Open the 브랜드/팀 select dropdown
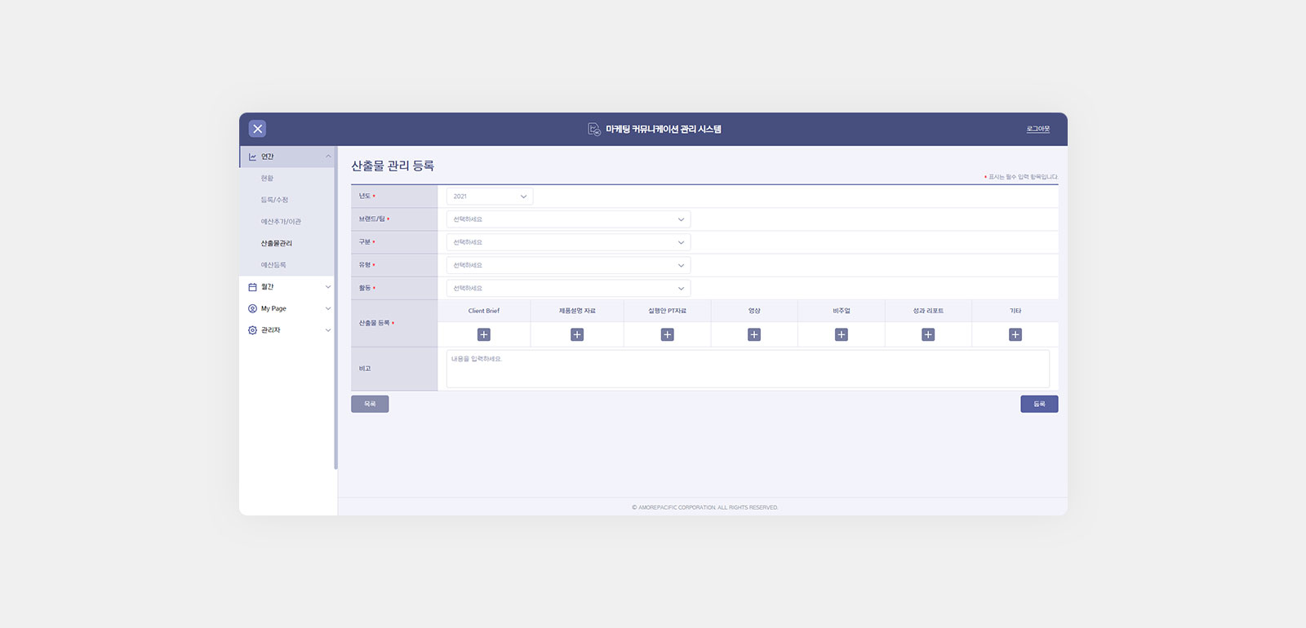This screenshot has width=1306, height=628. pyautogui.click(x=568, y=219)
